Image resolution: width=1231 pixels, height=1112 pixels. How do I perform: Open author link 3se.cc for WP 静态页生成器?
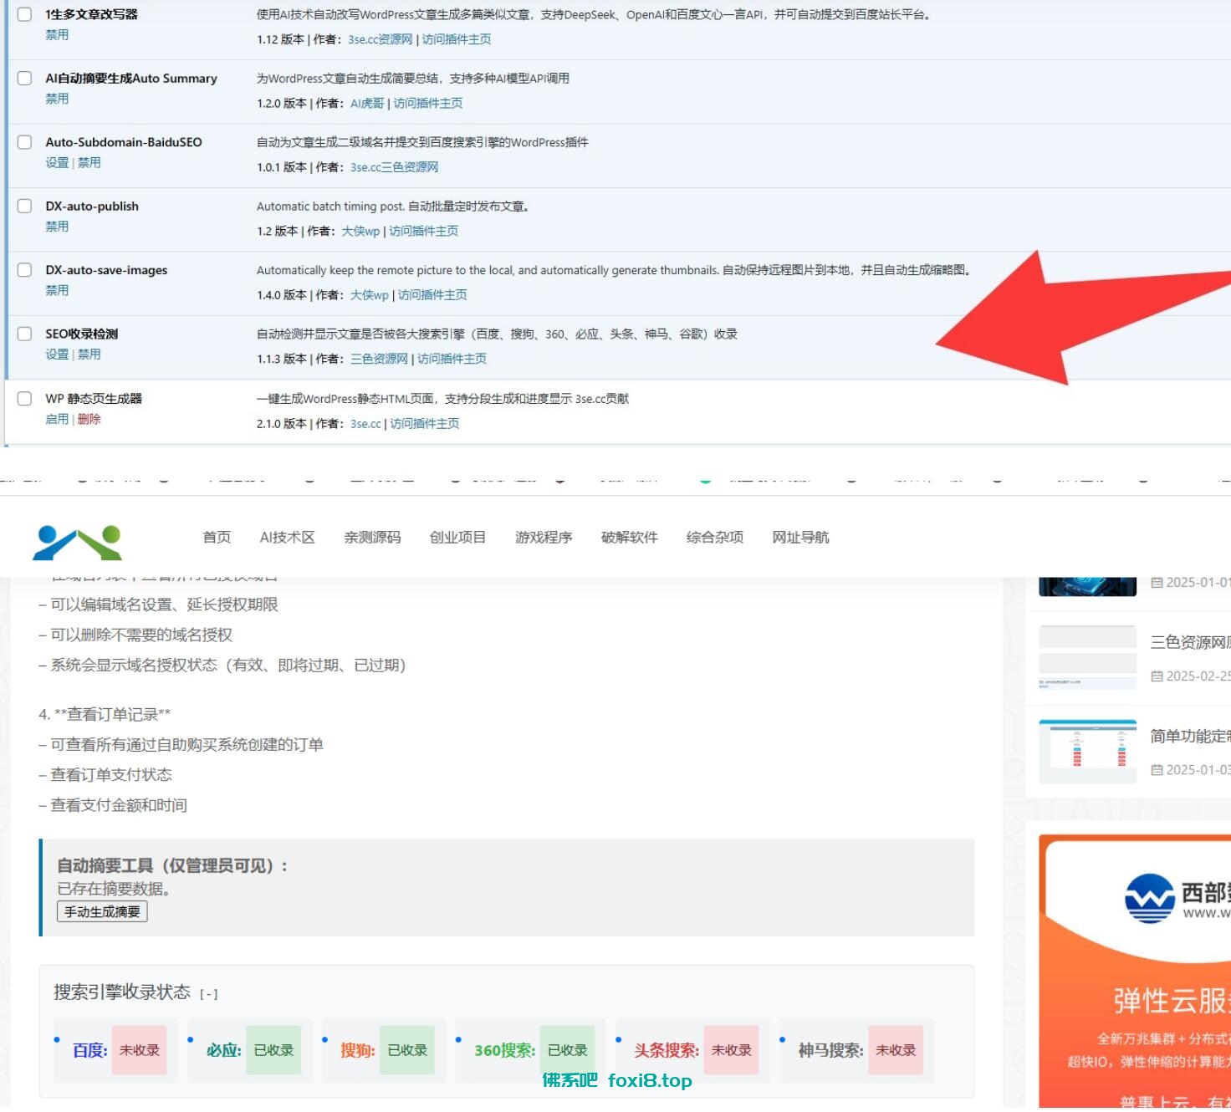pyautogui.click(x=365, y=424)
